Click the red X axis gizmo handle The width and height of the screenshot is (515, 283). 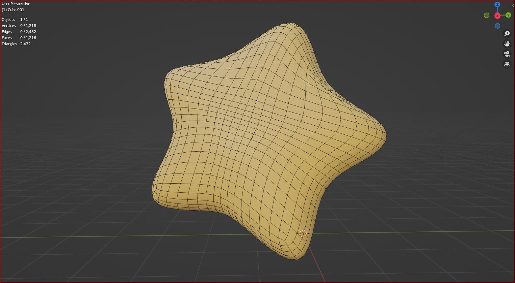coord(497,16)
